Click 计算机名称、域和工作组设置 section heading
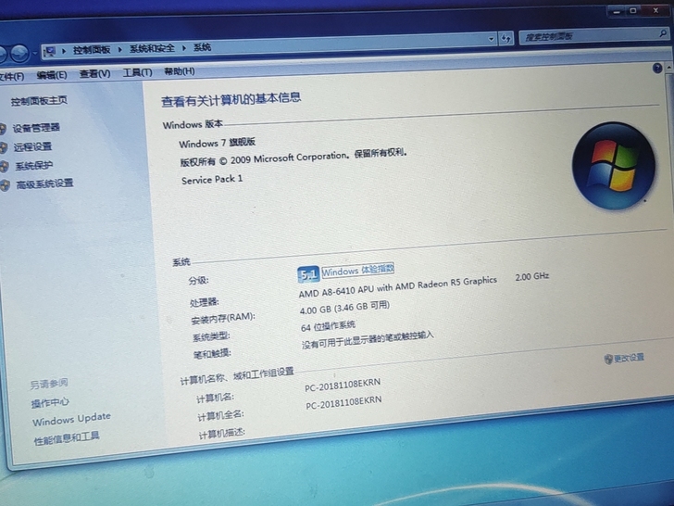This screenshot has width=674, height=506. pos(237,376)
